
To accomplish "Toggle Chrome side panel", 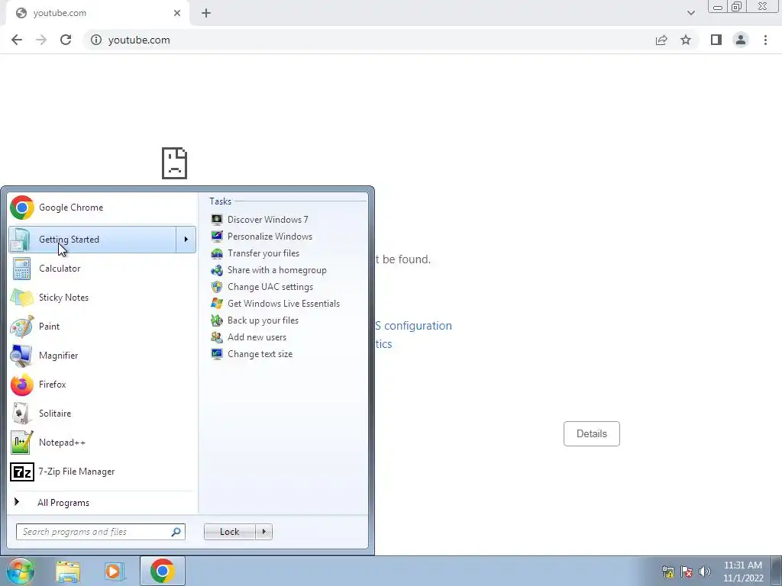I will tap(716, 40).
